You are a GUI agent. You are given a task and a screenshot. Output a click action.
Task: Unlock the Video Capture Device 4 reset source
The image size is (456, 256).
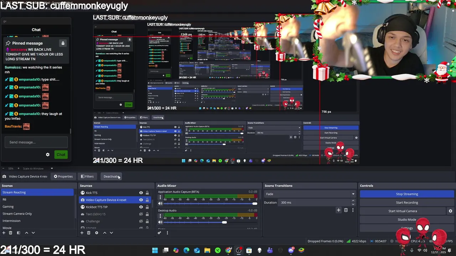147,200
